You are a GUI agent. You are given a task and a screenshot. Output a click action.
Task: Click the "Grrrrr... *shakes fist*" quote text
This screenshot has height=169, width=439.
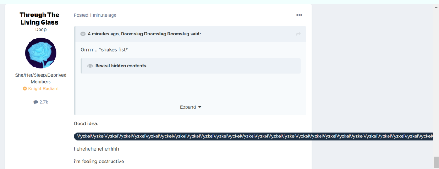(x=104, y=50)
